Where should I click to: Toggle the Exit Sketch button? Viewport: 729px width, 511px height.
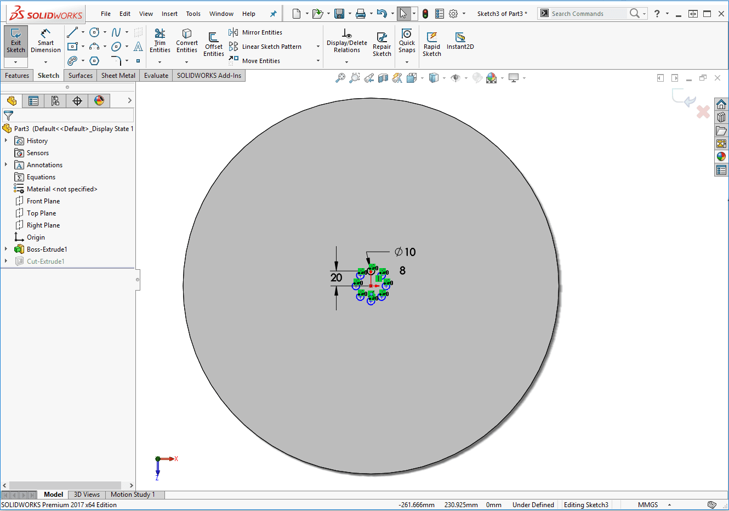click(15, 40)
